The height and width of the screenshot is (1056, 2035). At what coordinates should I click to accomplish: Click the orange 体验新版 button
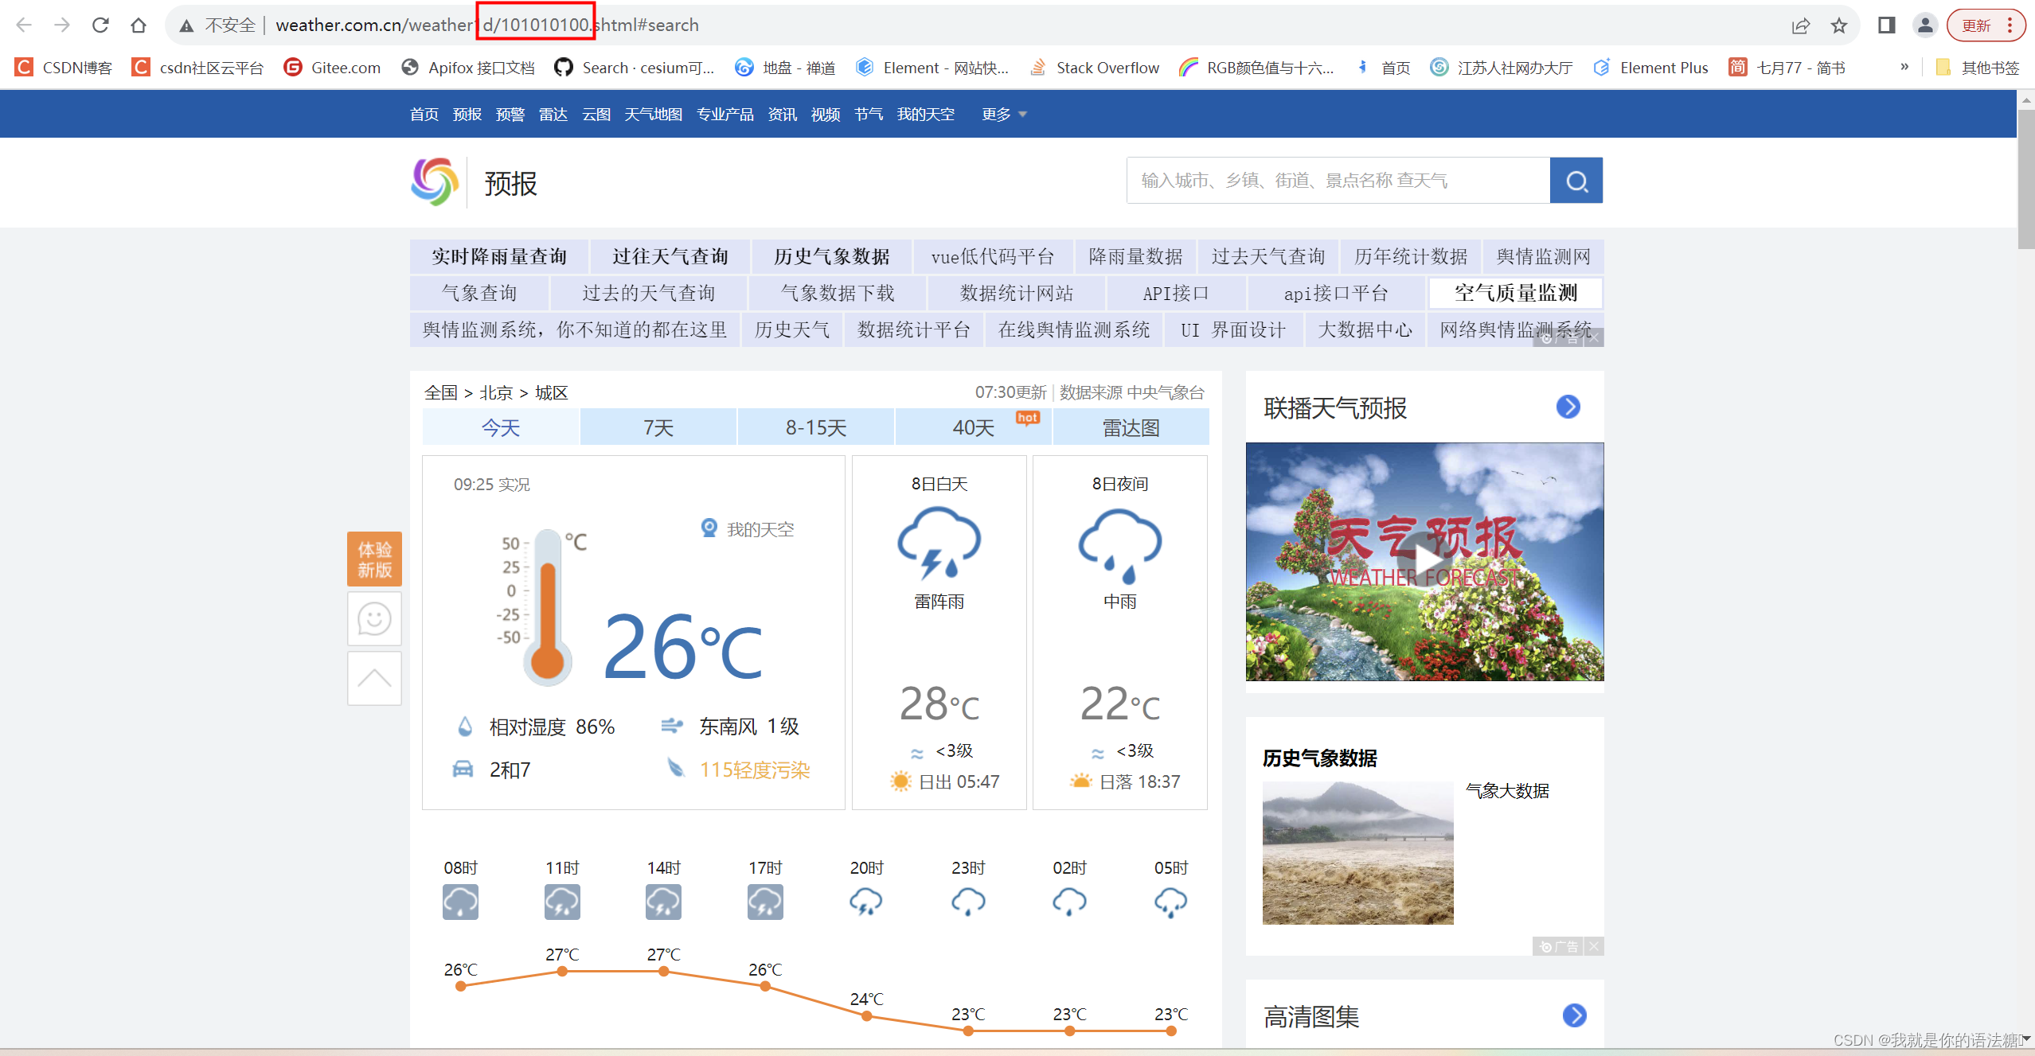[x=373, y=559]
